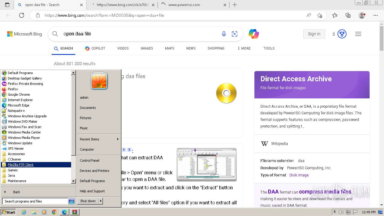384x216 pixels.
Task: Click the visual search camera icon
Action: (x=235, y=34)
